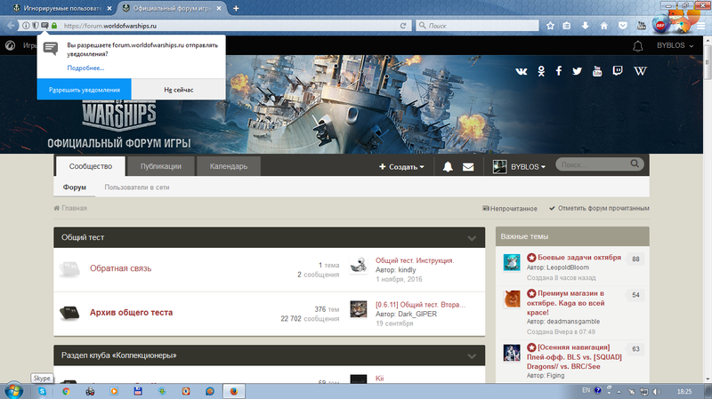Click the tracking protection shield icon
This screenshot has width=712, height=399.
click(35, 26)
